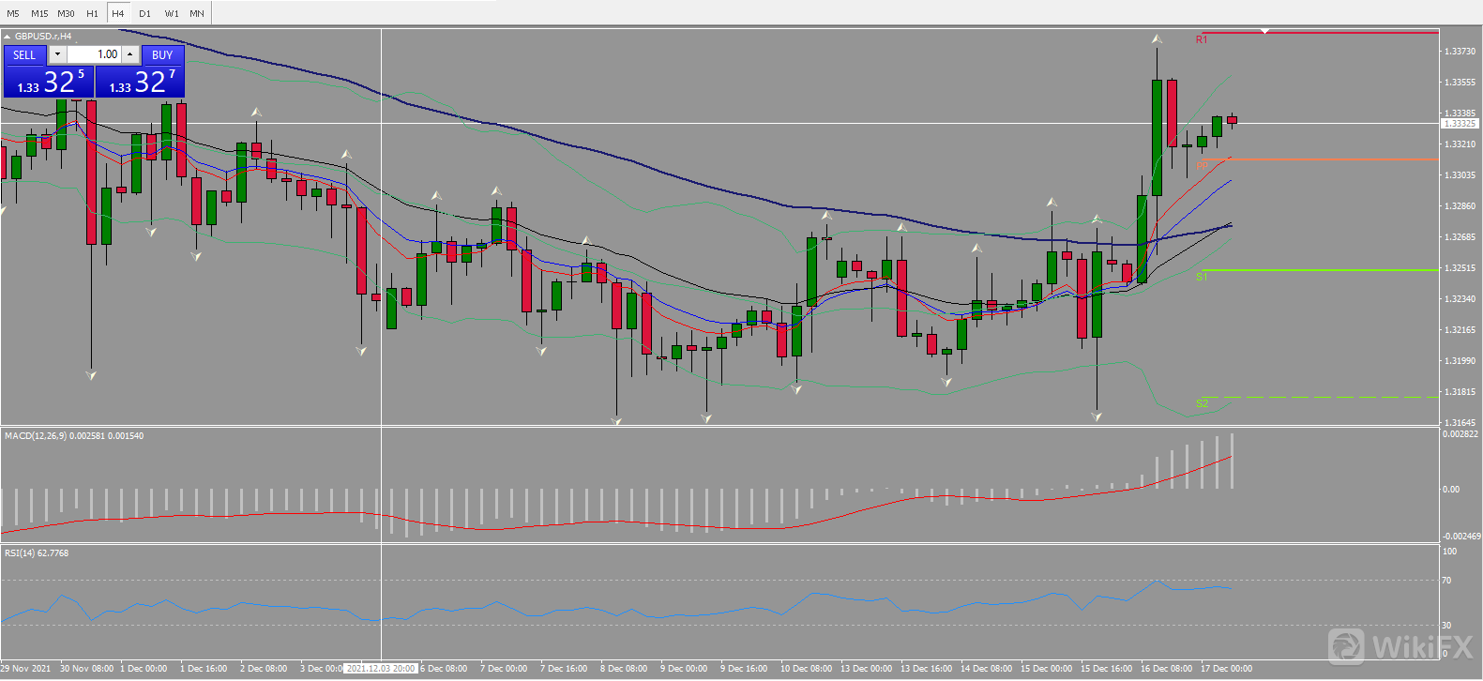This screenshot has height=681, width=1483.
Task: Click the 1.00 lot size field
Action: click(94, 54)
